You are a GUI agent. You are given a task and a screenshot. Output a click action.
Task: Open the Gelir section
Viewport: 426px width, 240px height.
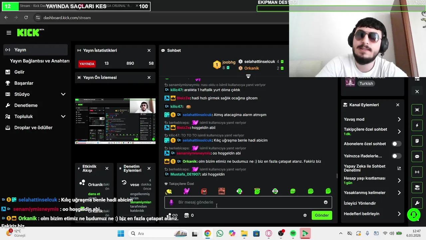(19, 72)
